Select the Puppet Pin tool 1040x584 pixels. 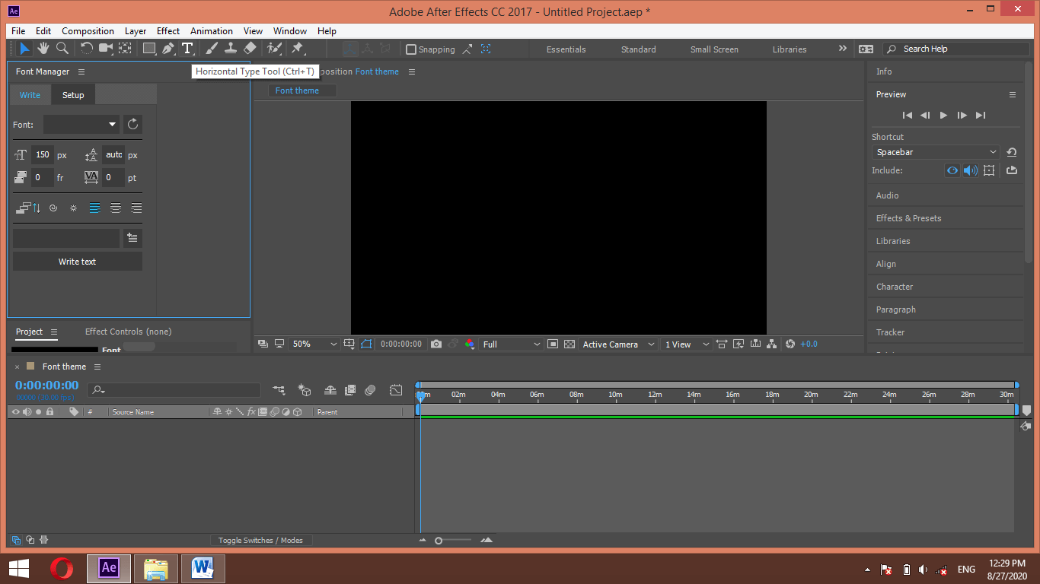298,48
